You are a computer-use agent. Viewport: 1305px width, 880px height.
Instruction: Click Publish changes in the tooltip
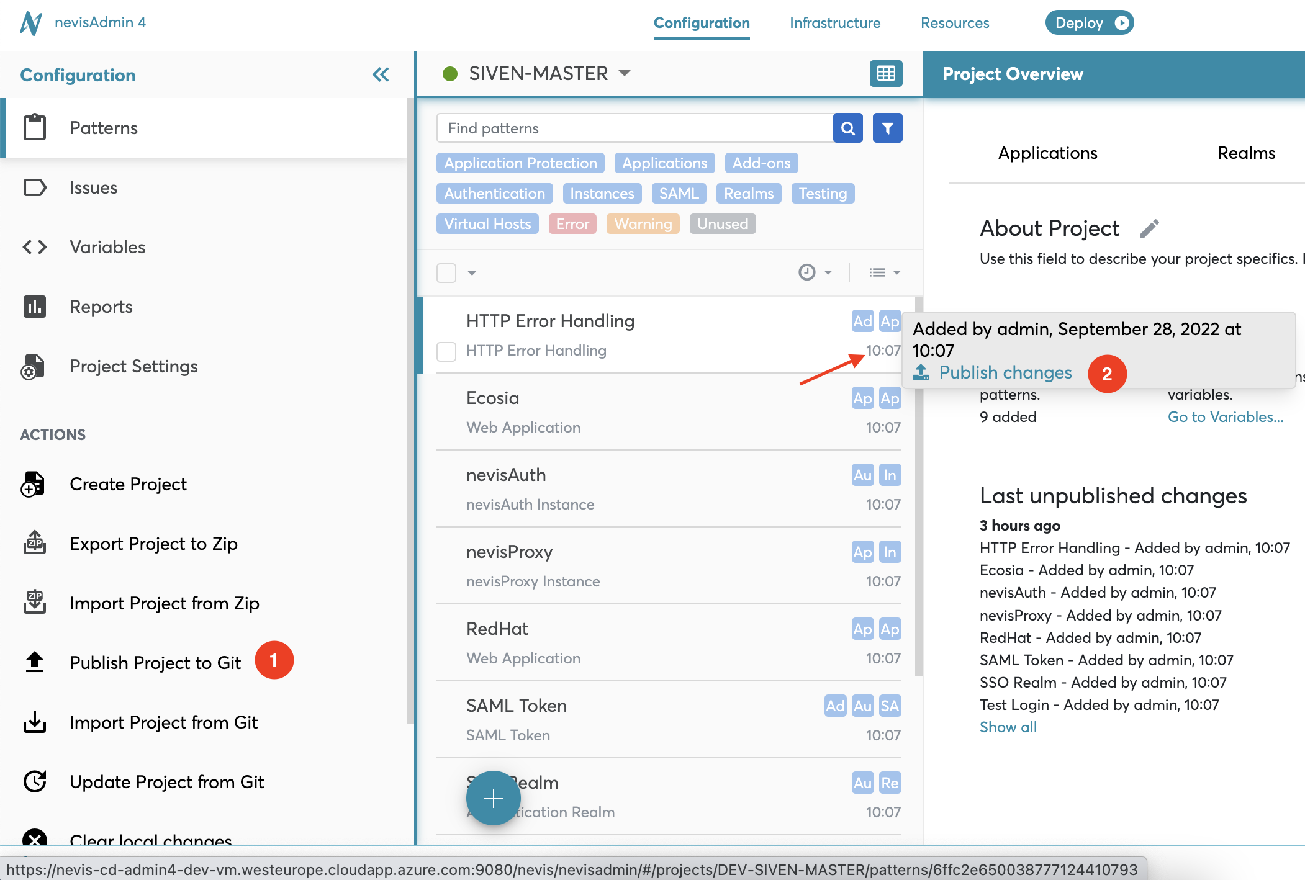[x=1005, y=372]
